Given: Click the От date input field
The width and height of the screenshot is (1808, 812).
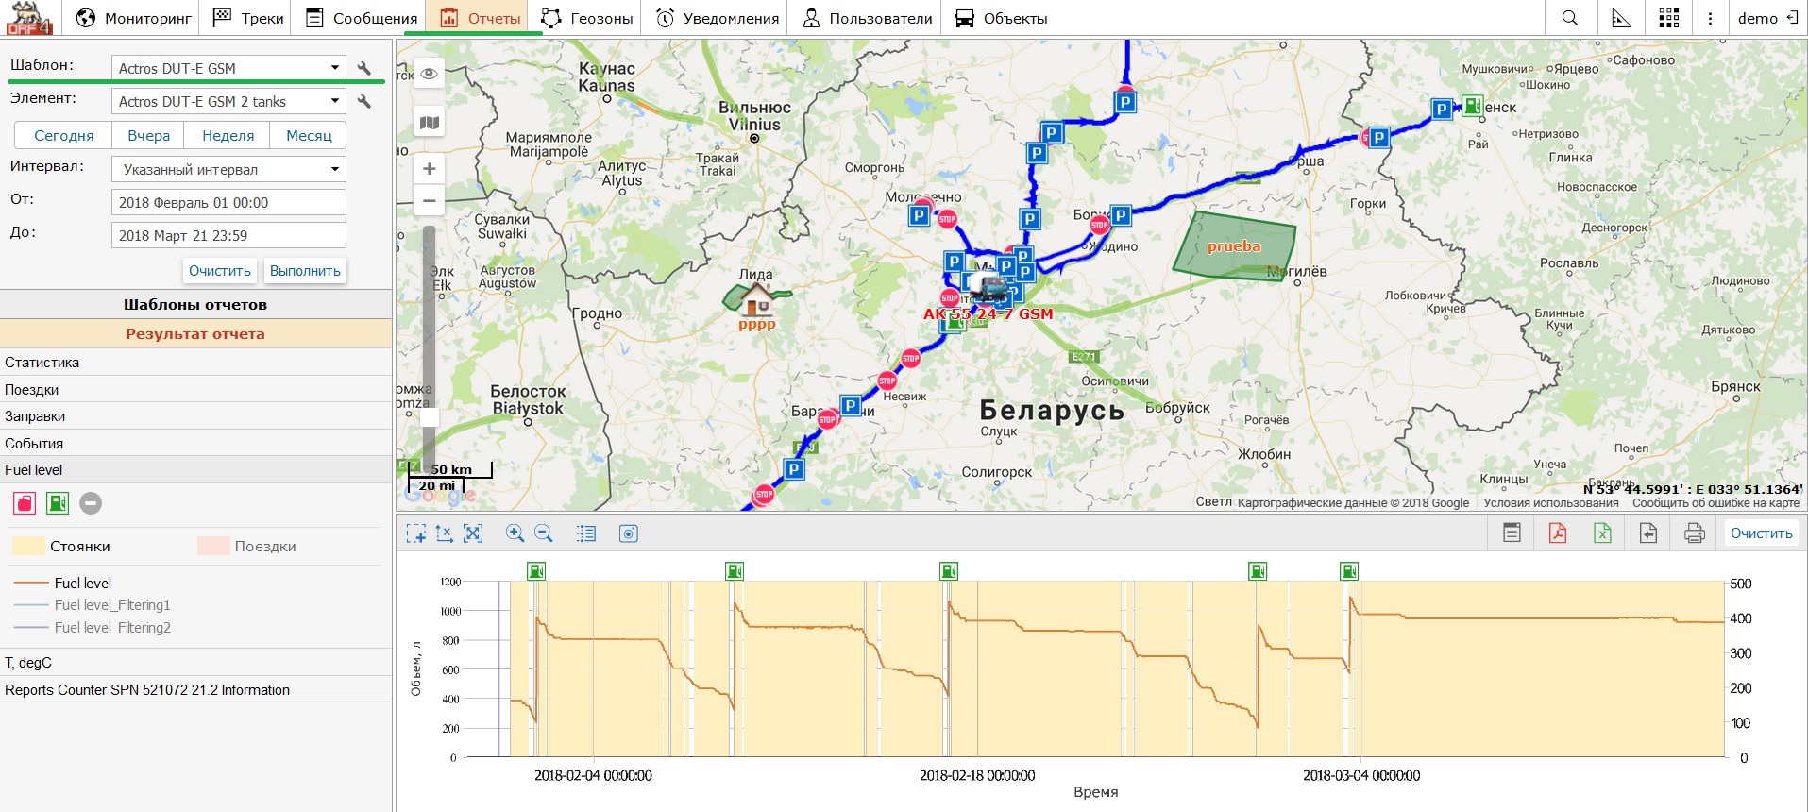Looking at the screenshot, I should click(x=228, y=202).
